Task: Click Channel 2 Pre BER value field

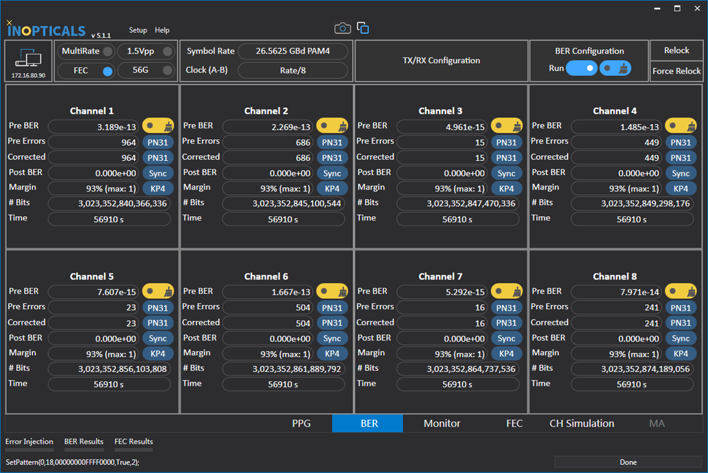Action: [x=267, y=127]
